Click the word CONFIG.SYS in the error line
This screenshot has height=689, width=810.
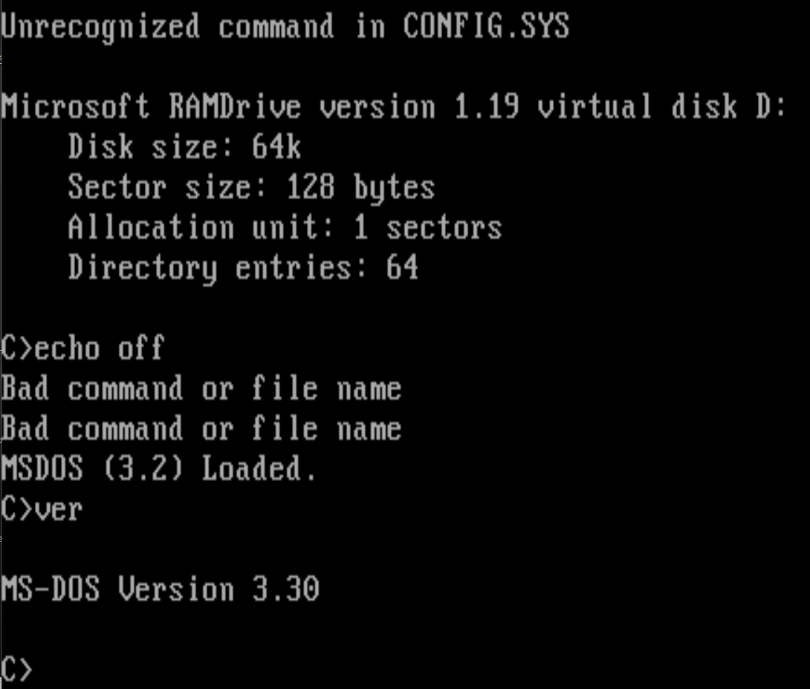coord(486,28)
